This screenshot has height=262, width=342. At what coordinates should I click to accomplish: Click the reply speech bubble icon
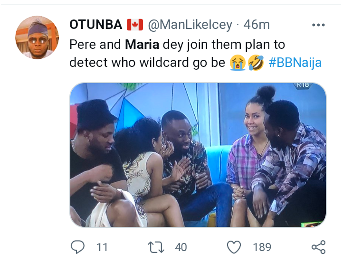pos(77,247)
